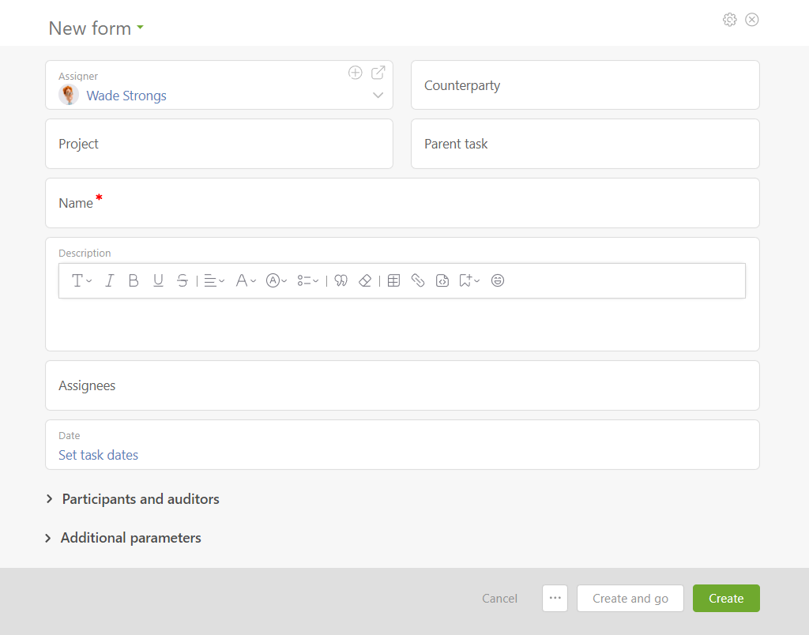809x635 pixels.
Task: Click into the description text area
Action: click(402, 322)
